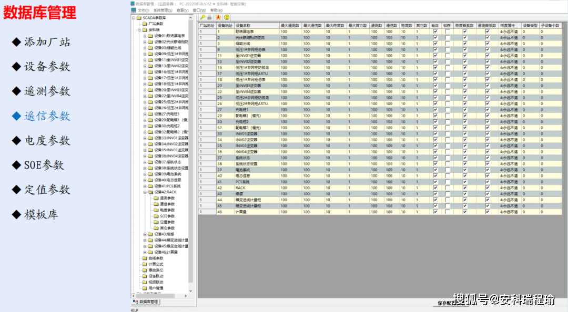
Task: Click the open folder icon of 设备42:RACK
Action: pos(151,192)
